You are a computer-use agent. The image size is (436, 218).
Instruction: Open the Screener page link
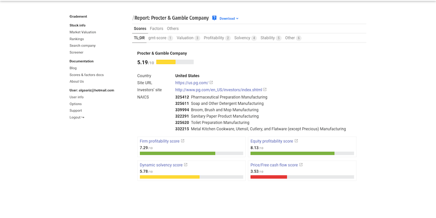[77, 52]
